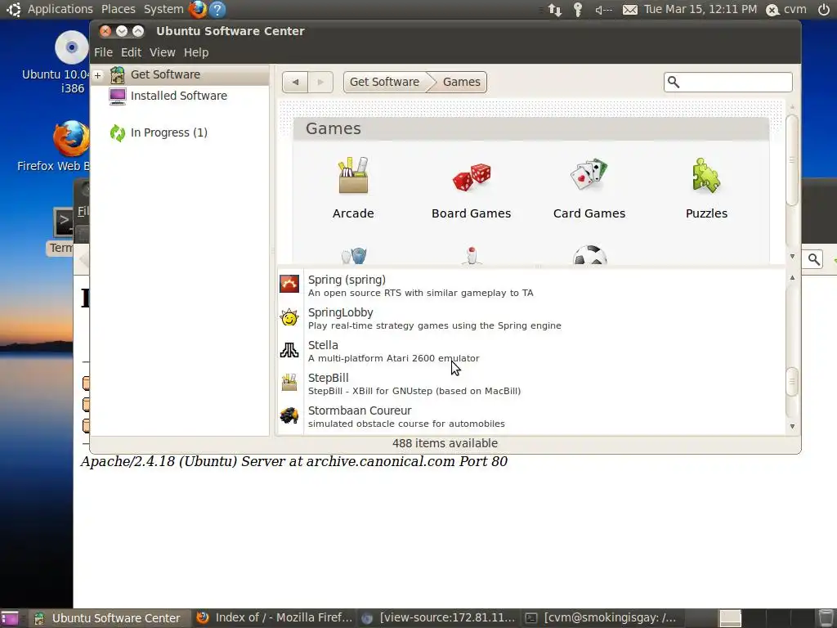
Task: Select the SpringLobby smiley icon
Action: (x=289, y=317)
